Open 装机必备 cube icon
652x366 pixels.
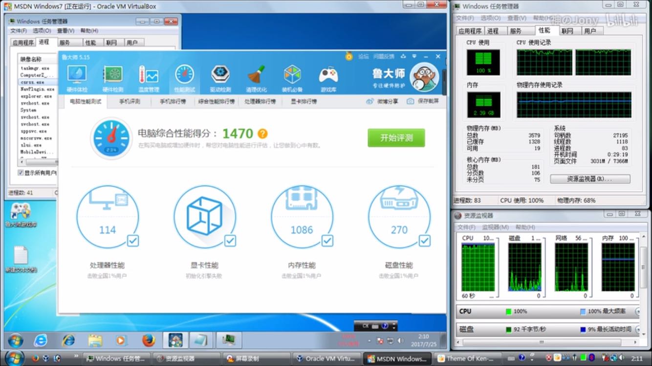tap(292, 79)
